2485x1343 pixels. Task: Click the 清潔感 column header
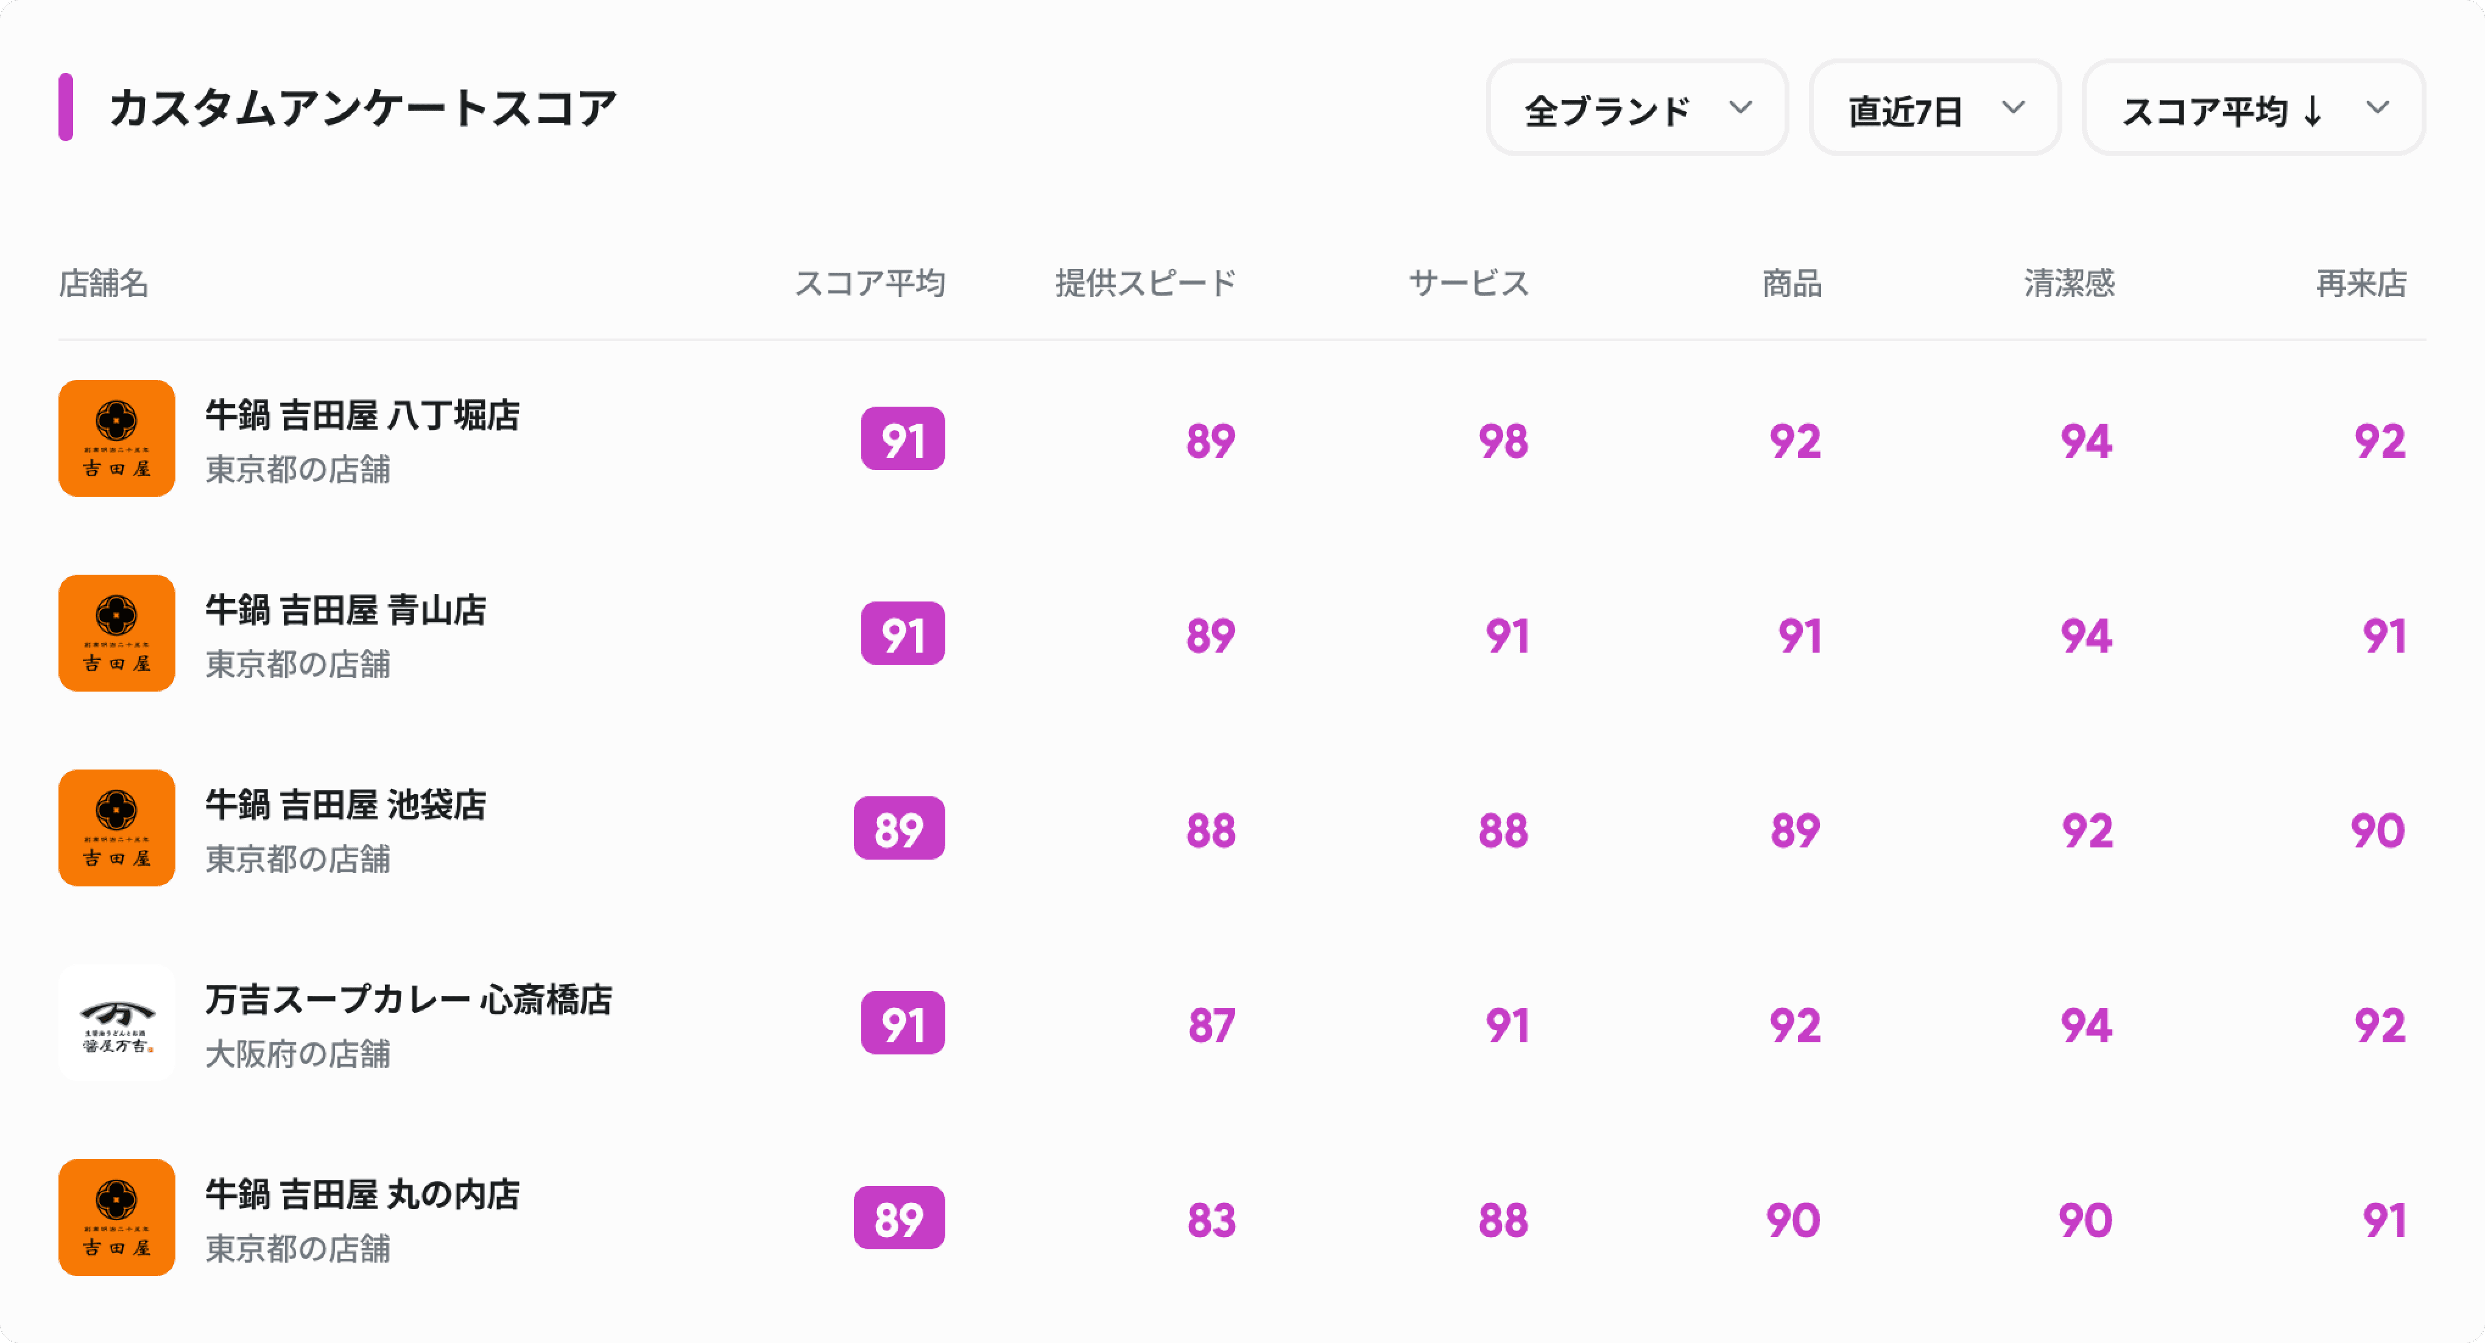2068,284
